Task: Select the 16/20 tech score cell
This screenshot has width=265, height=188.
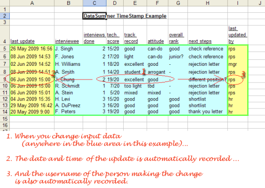Action: pos(115,106)
